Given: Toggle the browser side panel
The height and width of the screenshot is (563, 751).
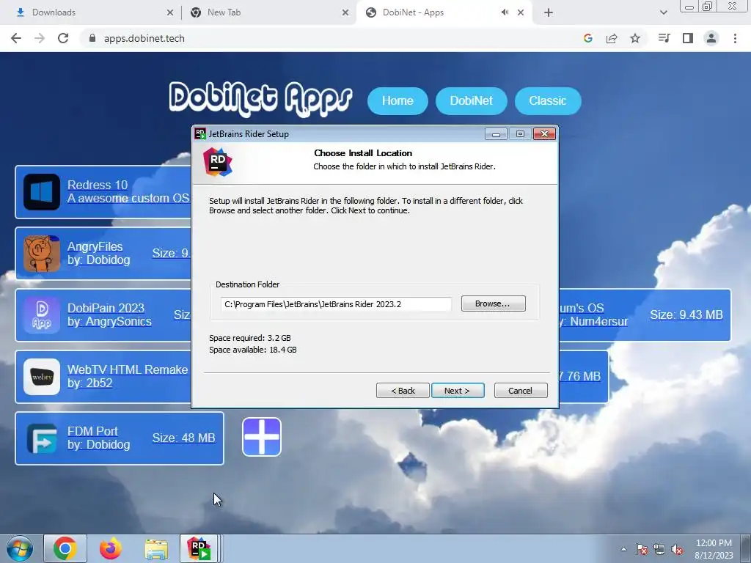Looking at the screenshot, I should pyautogui.click(x=688, y=38).
